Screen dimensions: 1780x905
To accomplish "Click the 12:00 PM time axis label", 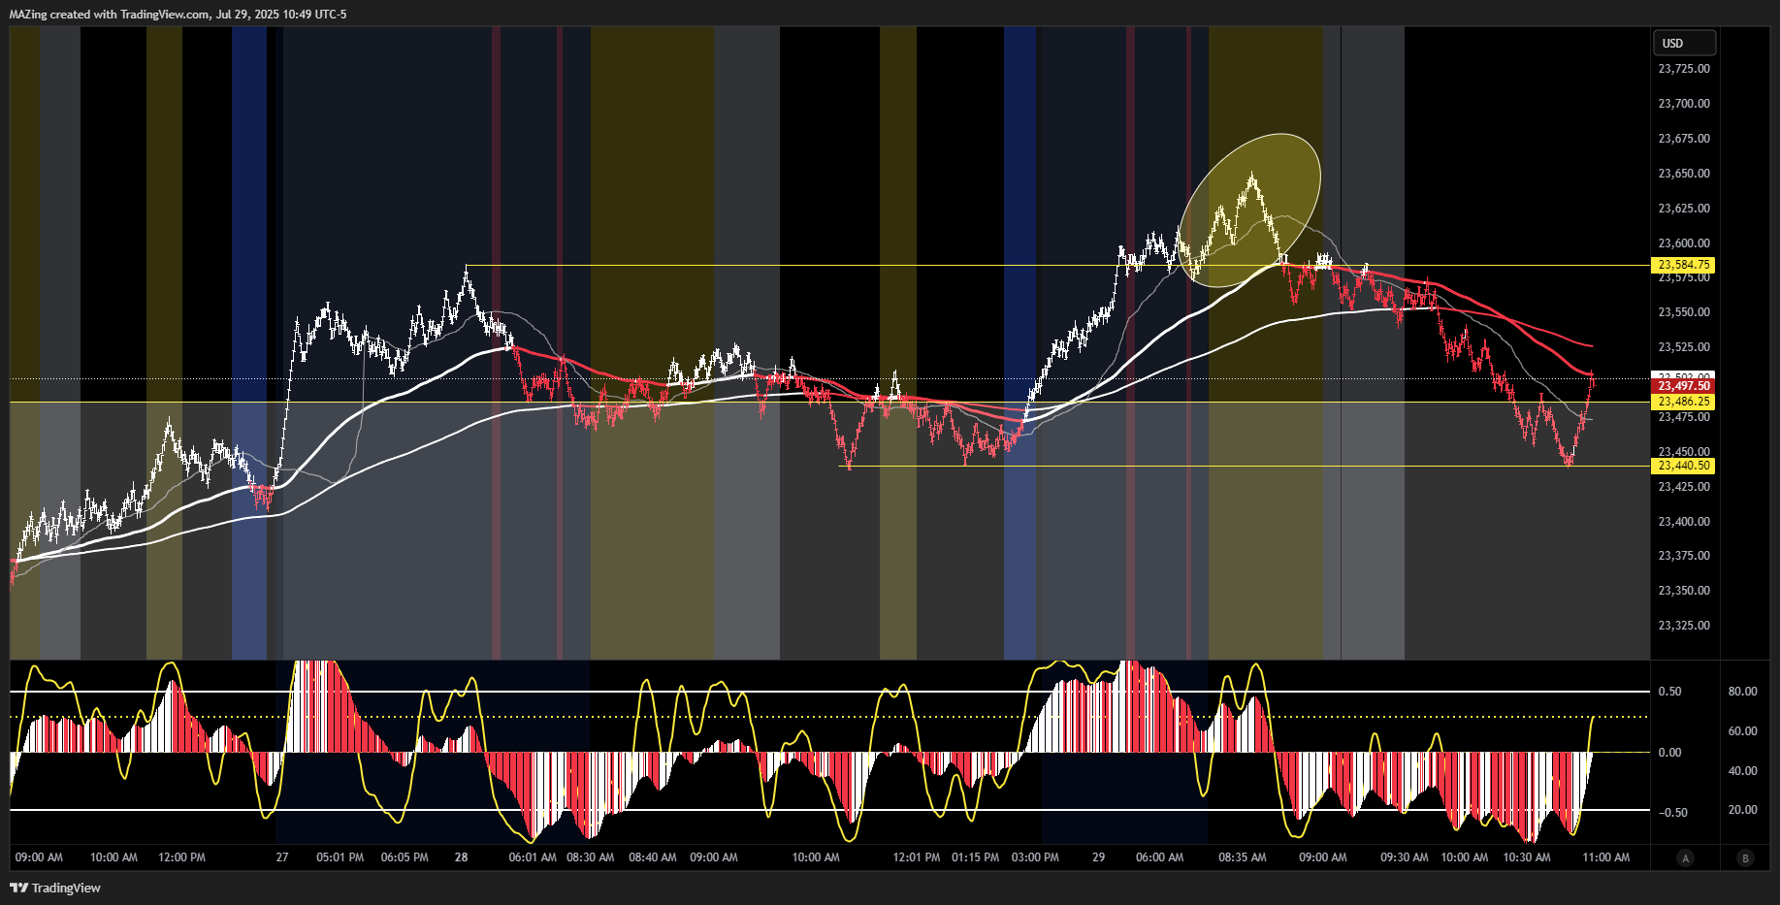I will pyautogui.click(x=181, y=857).
